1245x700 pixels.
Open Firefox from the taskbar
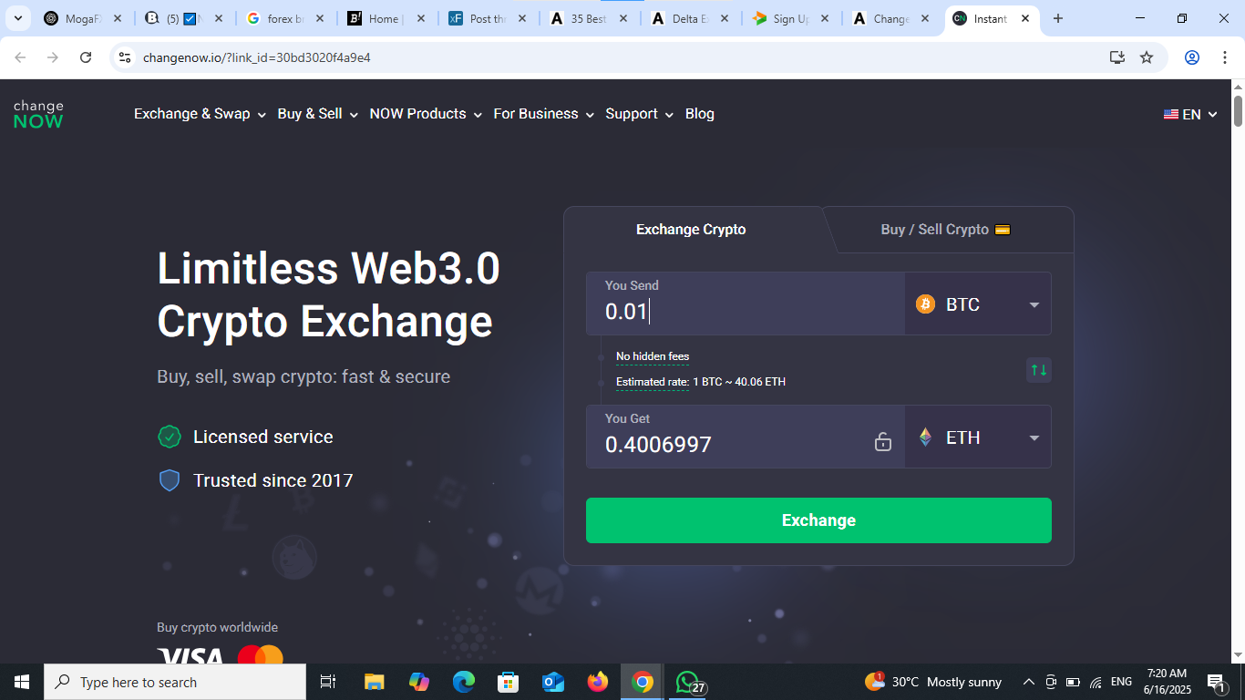pyautogui.click(x=597, y=682)
